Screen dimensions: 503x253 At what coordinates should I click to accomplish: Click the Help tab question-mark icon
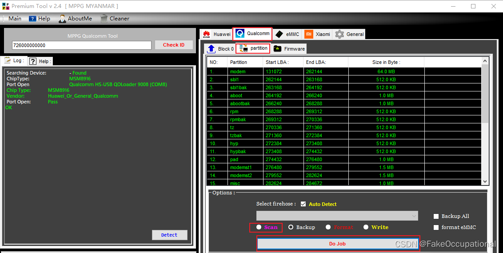[33, 61]
